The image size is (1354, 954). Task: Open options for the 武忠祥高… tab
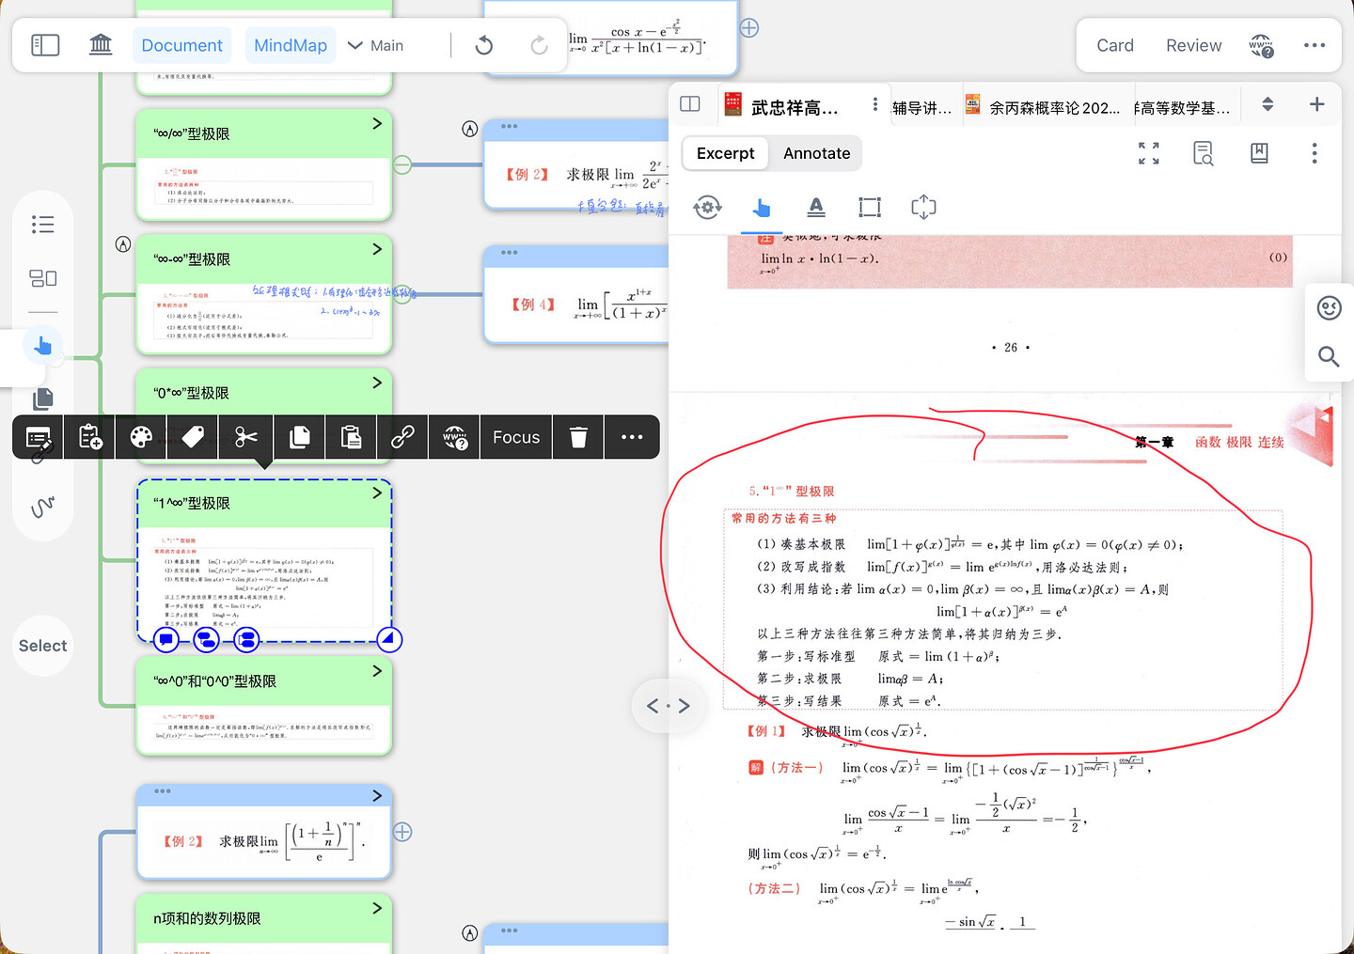pos(874,104)
